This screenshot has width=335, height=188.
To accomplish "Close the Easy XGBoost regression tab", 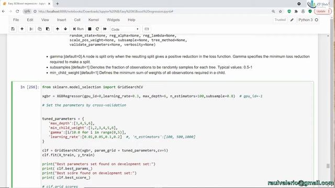I will [49, 4].
